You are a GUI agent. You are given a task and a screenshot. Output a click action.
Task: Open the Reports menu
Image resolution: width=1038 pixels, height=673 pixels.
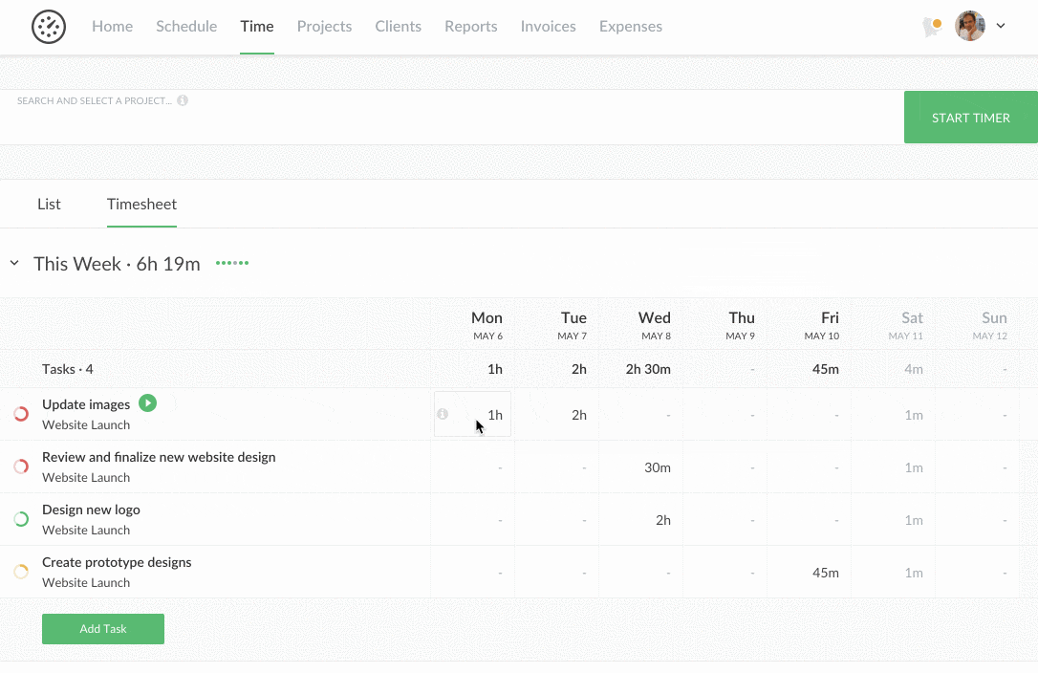click(470, 27)
